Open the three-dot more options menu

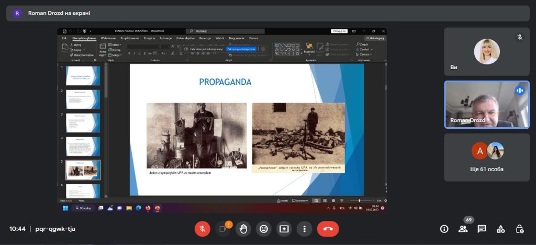[304, 229]
